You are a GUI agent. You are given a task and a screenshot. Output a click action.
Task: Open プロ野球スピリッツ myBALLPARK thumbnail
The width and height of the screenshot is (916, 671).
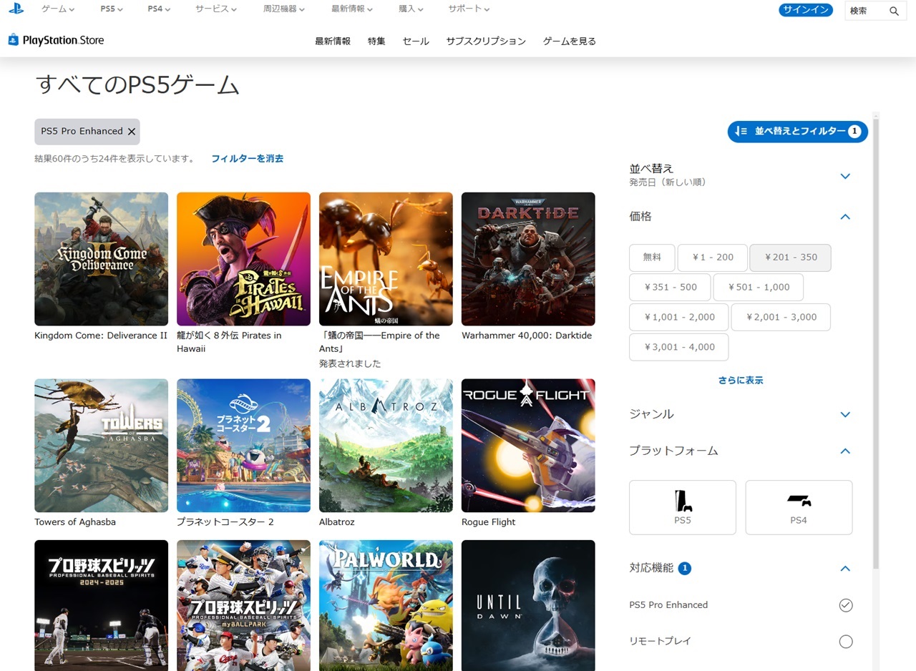[x=243, y=605]
